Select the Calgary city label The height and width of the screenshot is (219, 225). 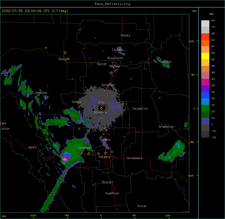click(104, 157)
